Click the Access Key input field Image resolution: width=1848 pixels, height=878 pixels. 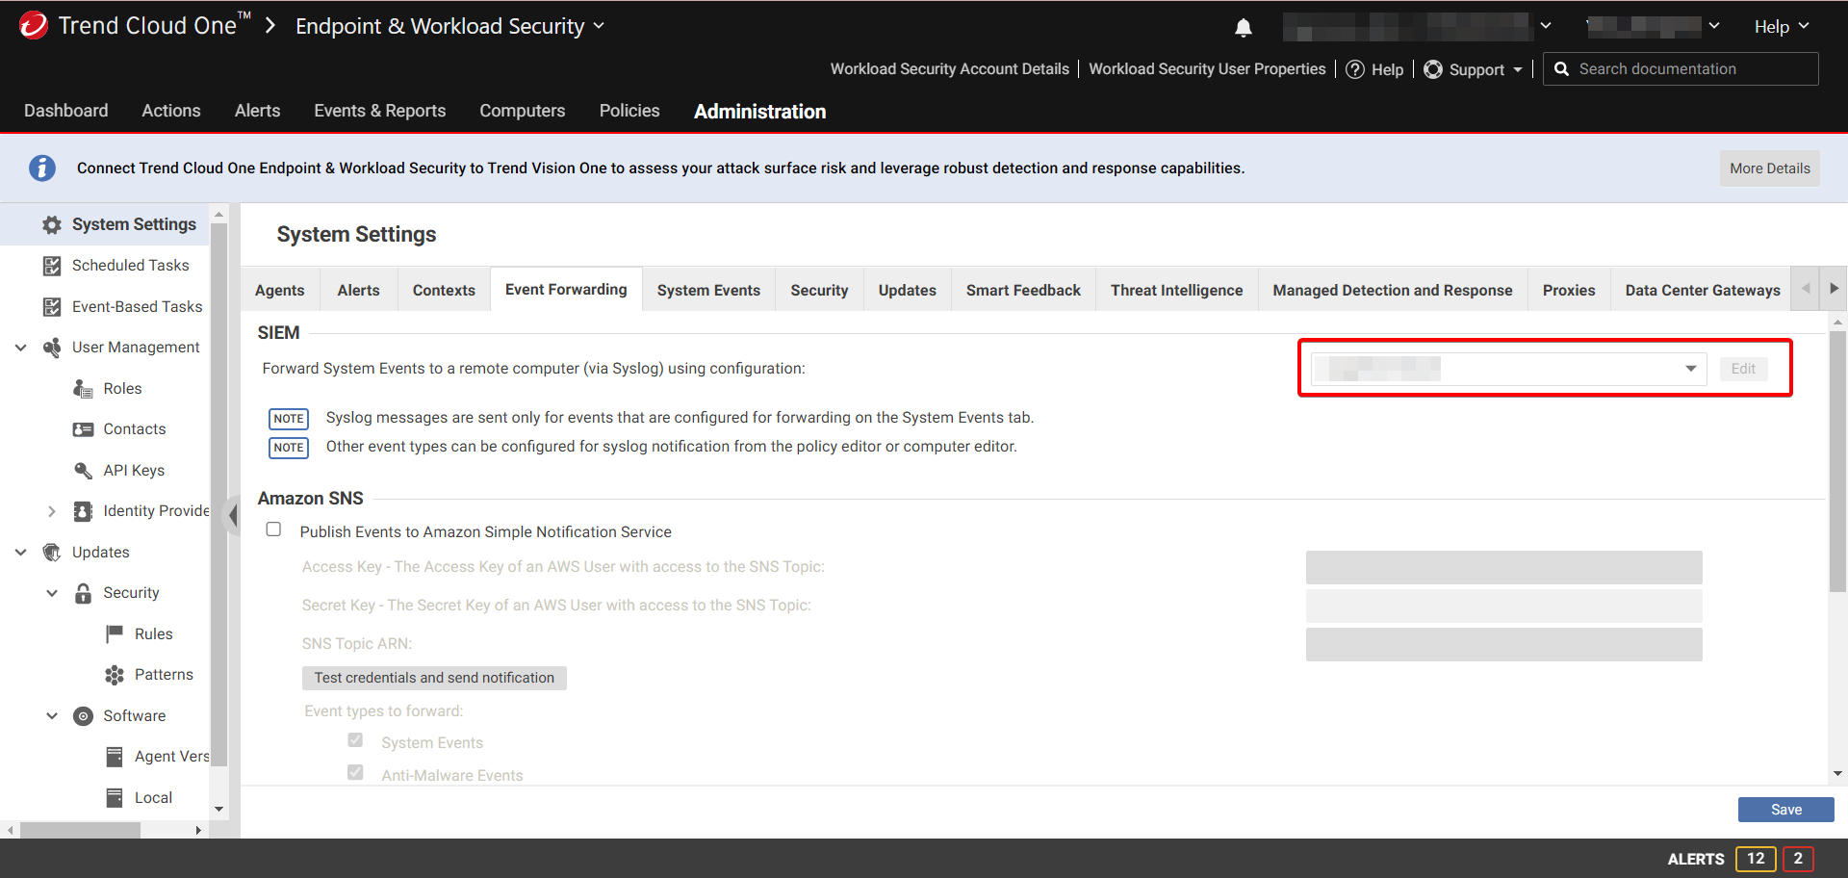pyautogui.click(x=1503, y=567)
